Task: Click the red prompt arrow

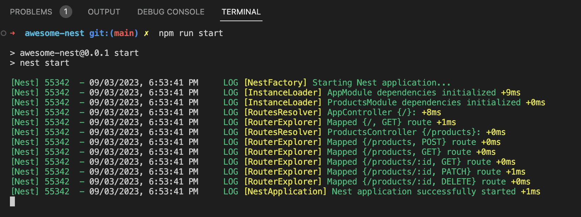Action: (13, 33)
